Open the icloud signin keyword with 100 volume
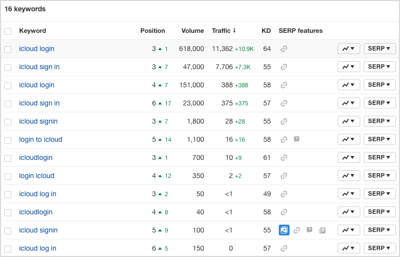Viewport: 400px width, 257px height. point(38,230)
